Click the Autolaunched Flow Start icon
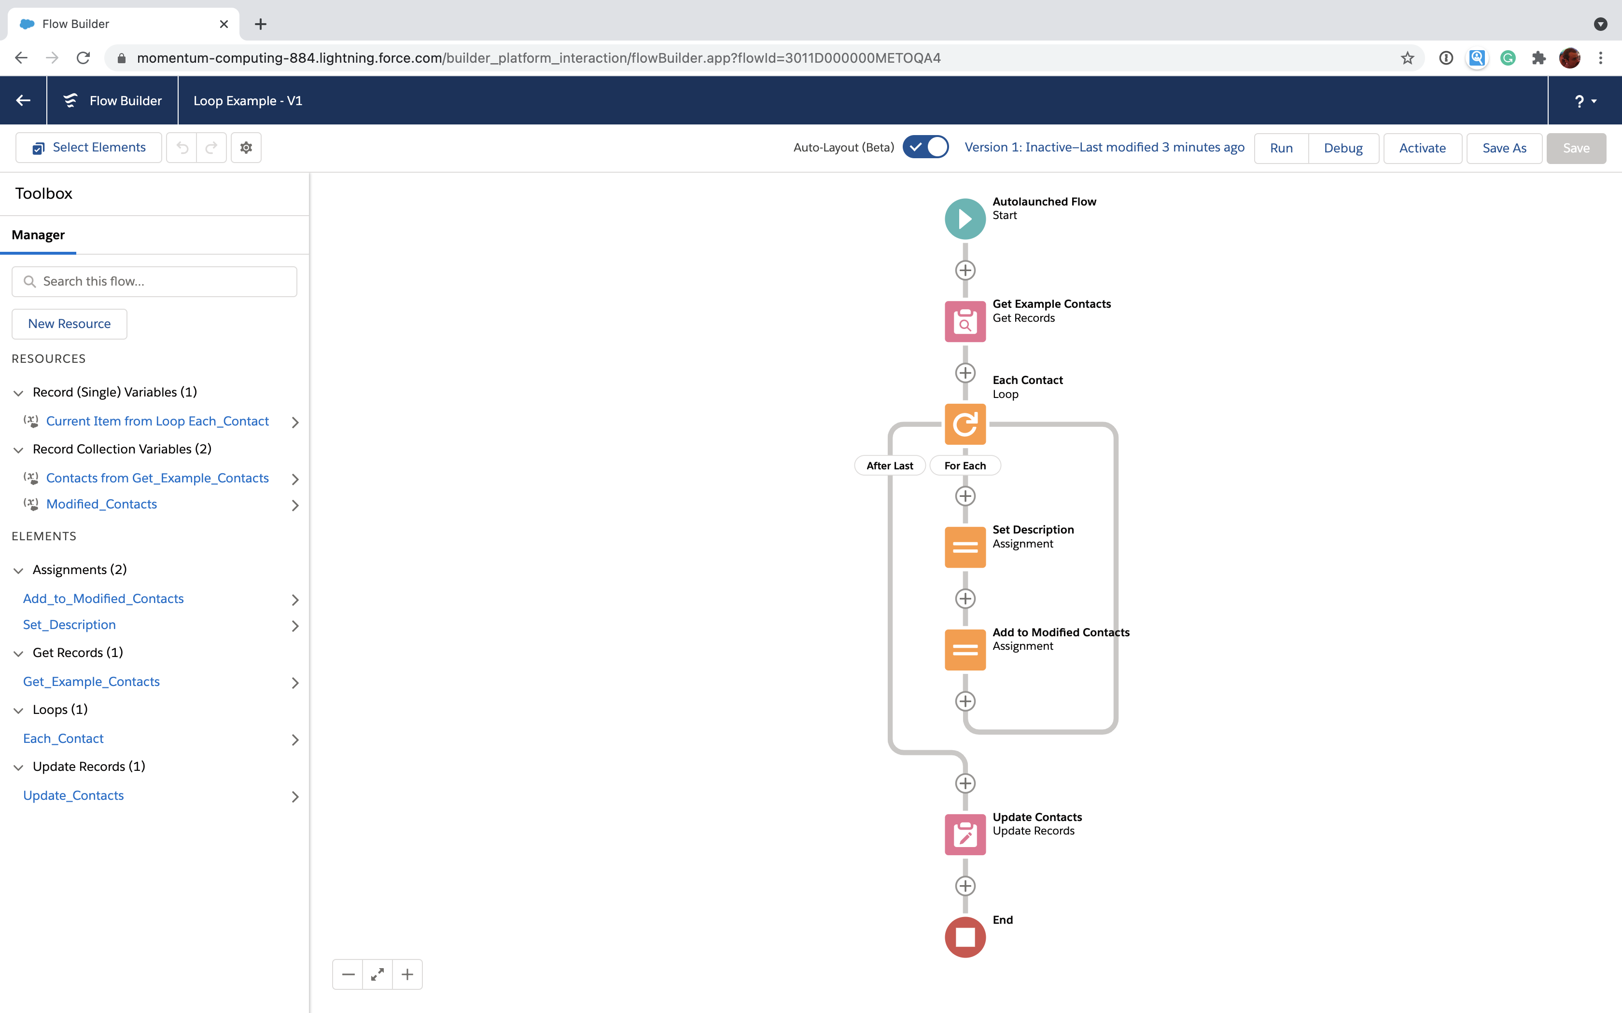 (x=965, y=217)
